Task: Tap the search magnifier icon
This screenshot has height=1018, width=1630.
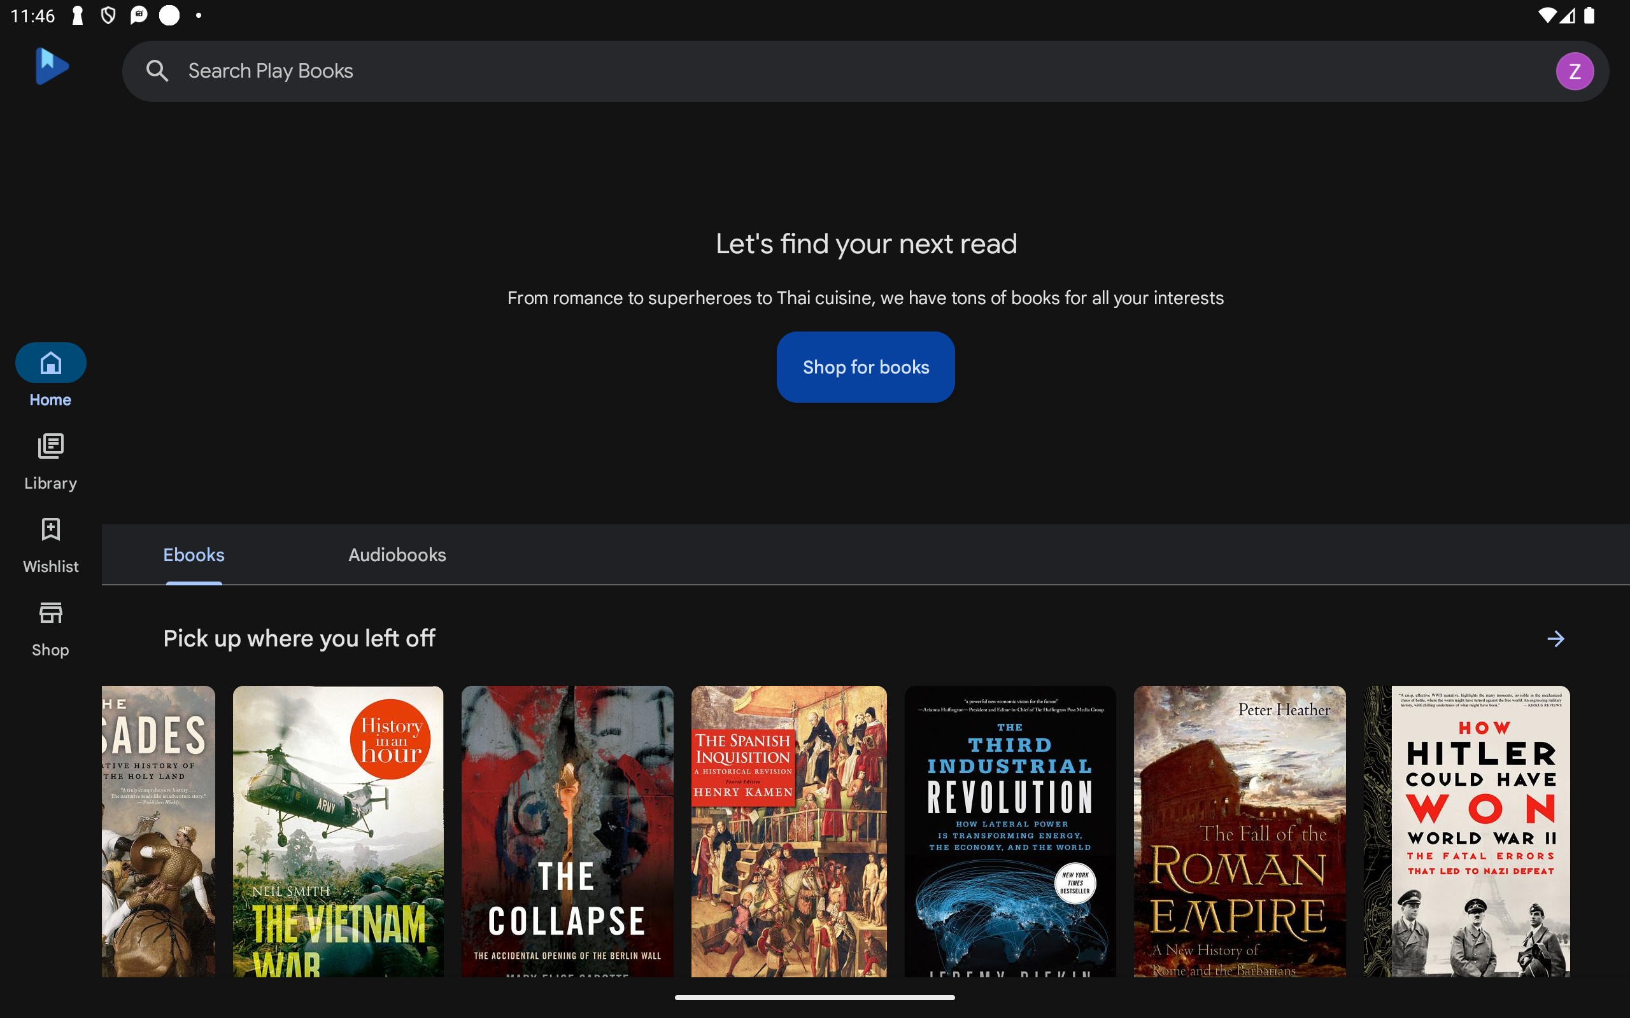Action: click(x=157, y=71)
